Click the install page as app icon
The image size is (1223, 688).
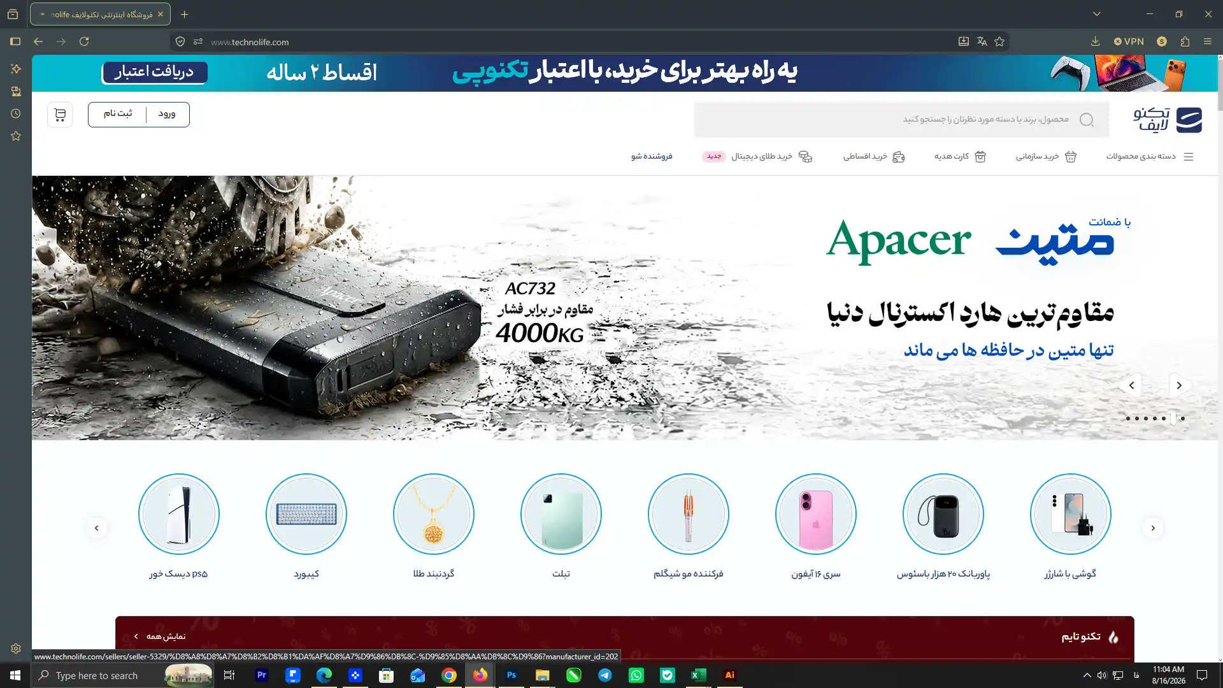pyautogui.click(x=964, y=41)
